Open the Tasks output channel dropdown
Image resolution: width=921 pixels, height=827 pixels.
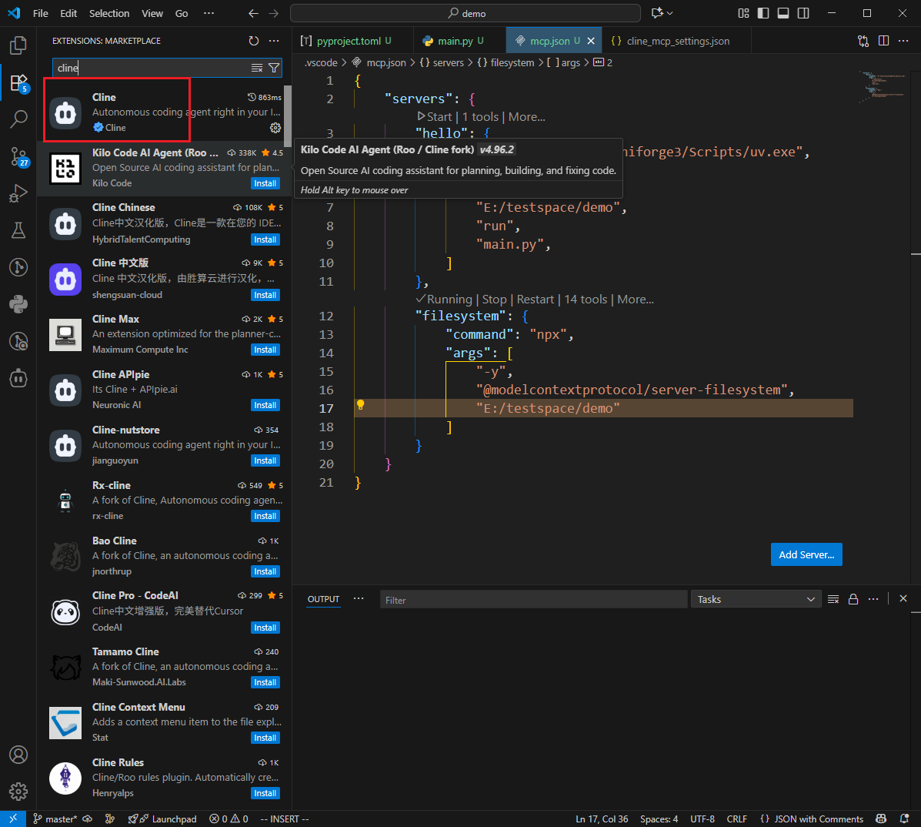[756, 599]
